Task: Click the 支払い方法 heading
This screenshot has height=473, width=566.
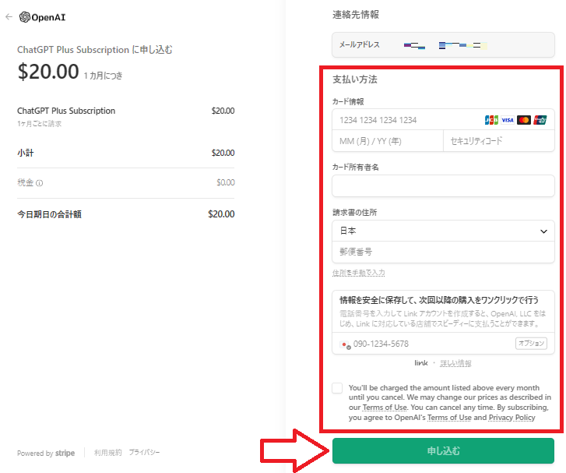Action: point(355,79)
